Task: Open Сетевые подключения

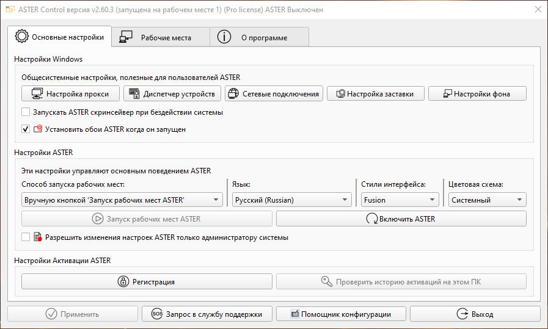Action: tap(274, 93)
